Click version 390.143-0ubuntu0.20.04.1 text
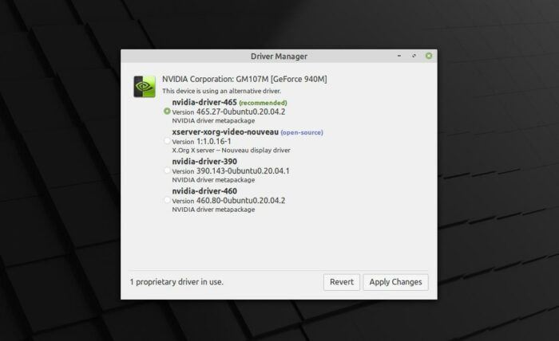Viewport: 559px width, 341px height. point(231,170)
